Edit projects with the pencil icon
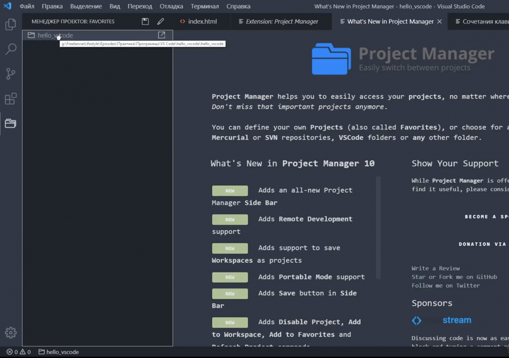The height and width of the screenshot is (358, 509). (x=161, y=21)
